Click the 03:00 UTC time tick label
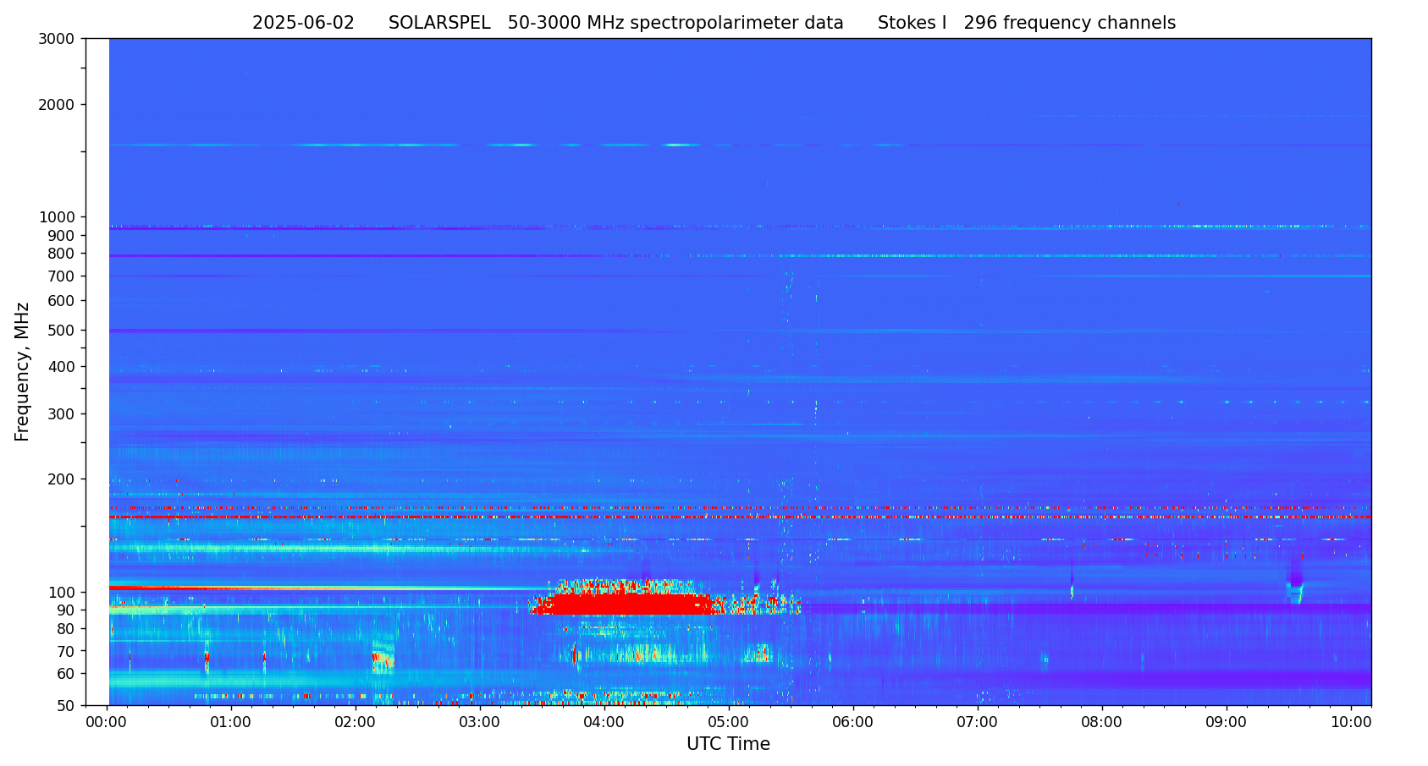This screenshot has height=766, width=1428. (479, 723)
